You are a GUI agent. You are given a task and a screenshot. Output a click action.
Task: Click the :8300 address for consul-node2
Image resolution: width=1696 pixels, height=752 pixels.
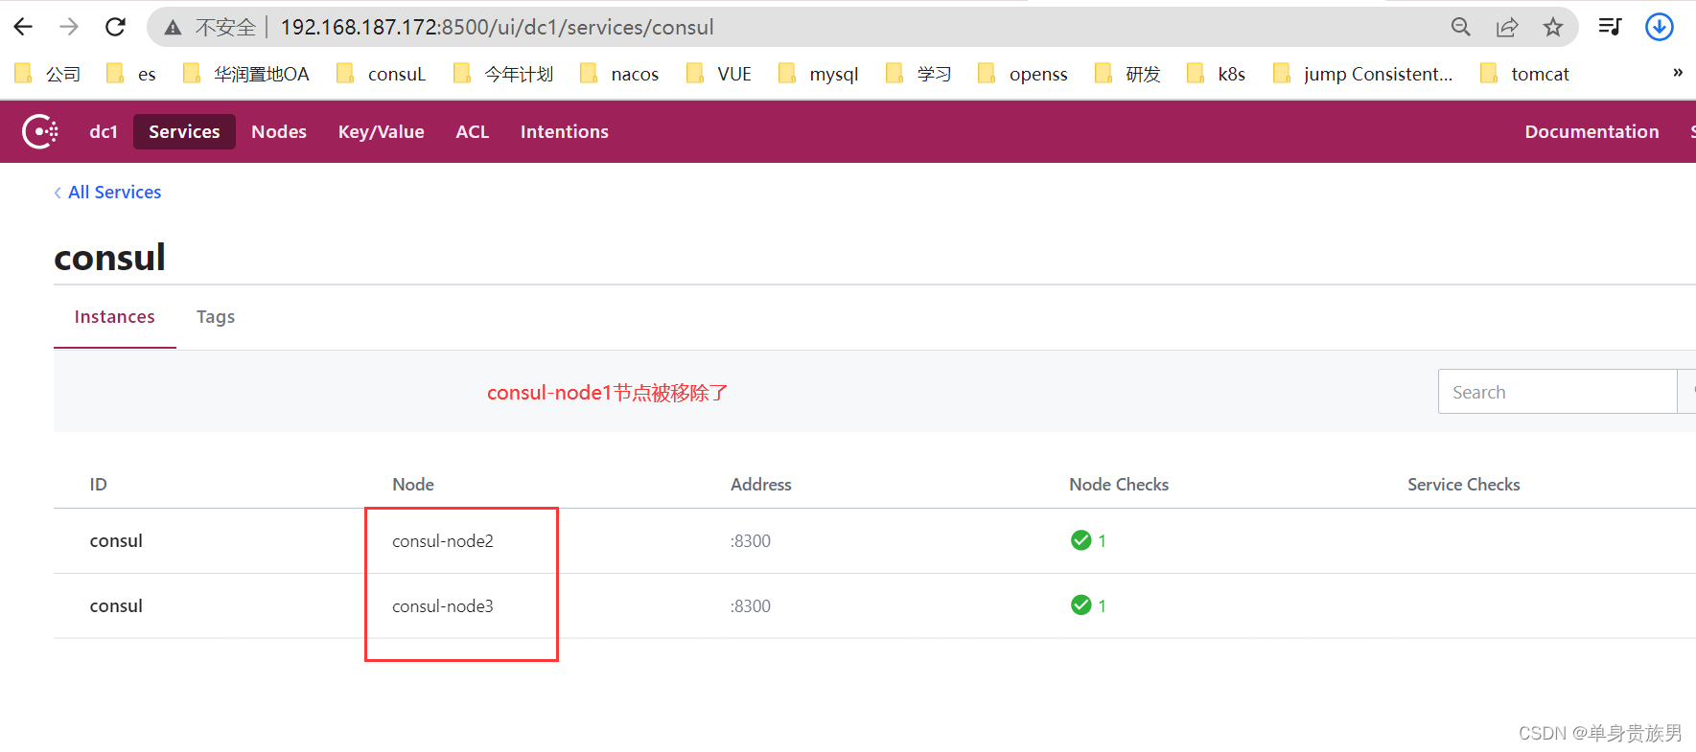click(751, 541)
